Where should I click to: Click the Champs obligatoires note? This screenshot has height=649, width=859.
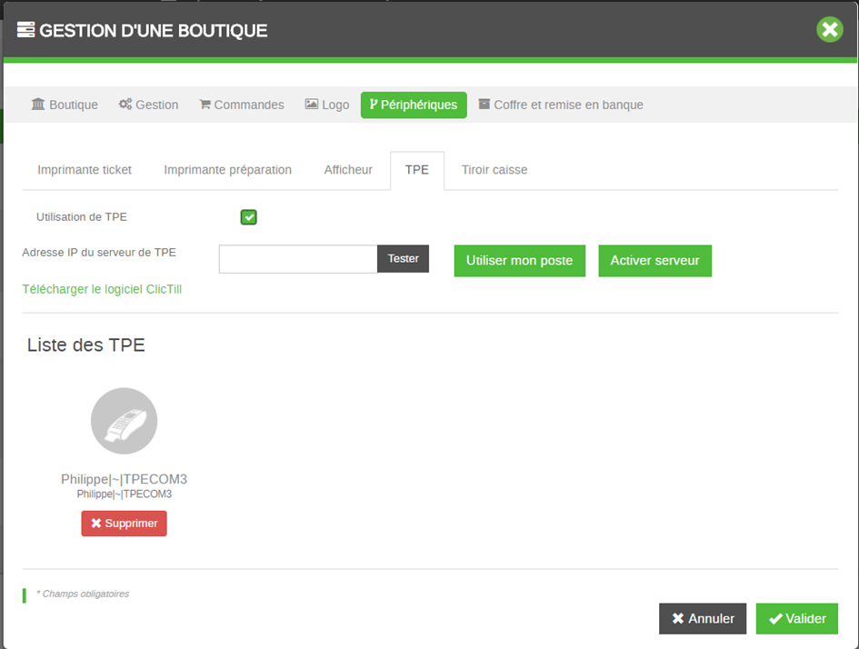point(83,594)
